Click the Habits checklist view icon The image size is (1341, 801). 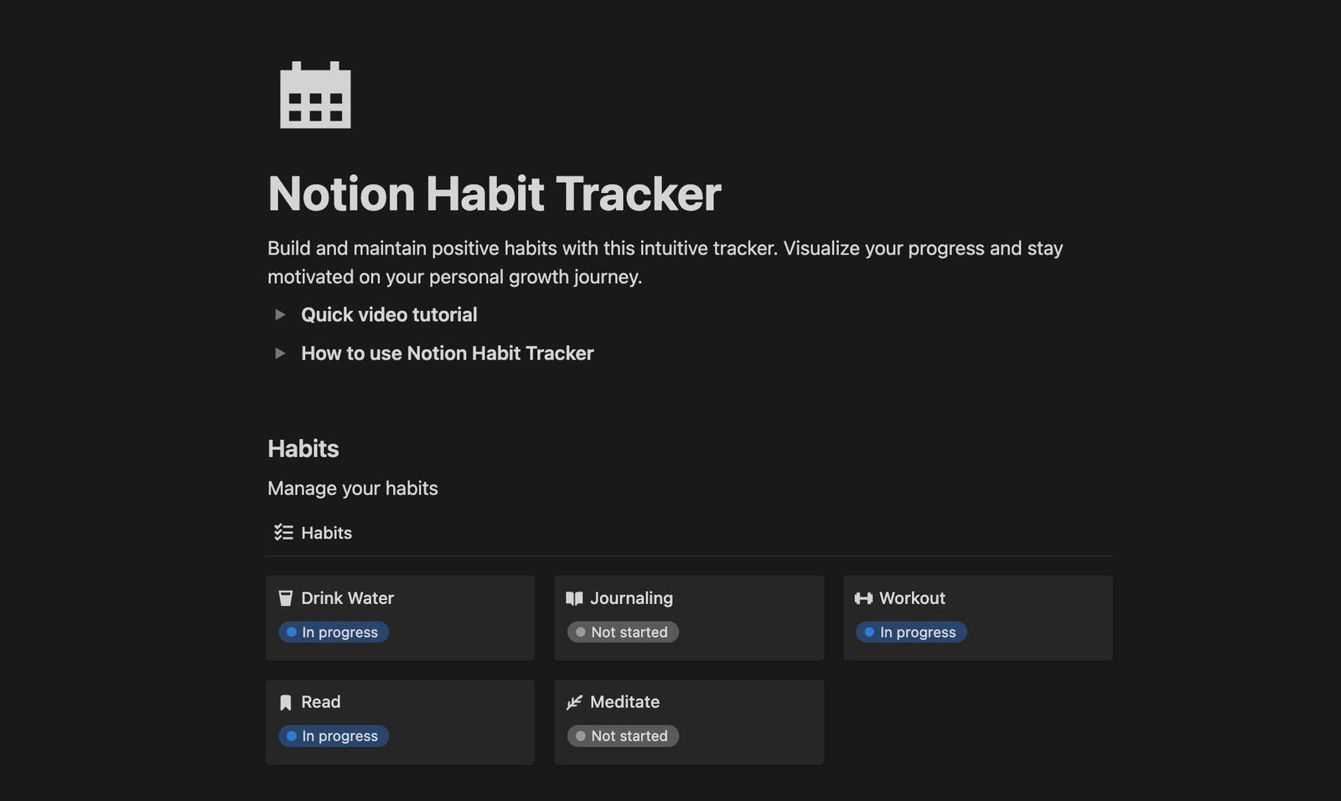283,533
